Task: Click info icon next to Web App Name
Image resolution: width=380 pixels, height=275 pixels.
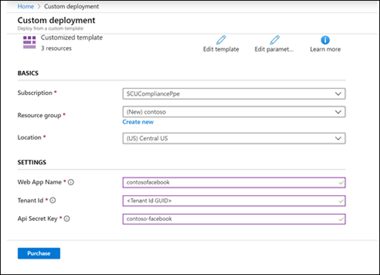Action: pos(71,182)
